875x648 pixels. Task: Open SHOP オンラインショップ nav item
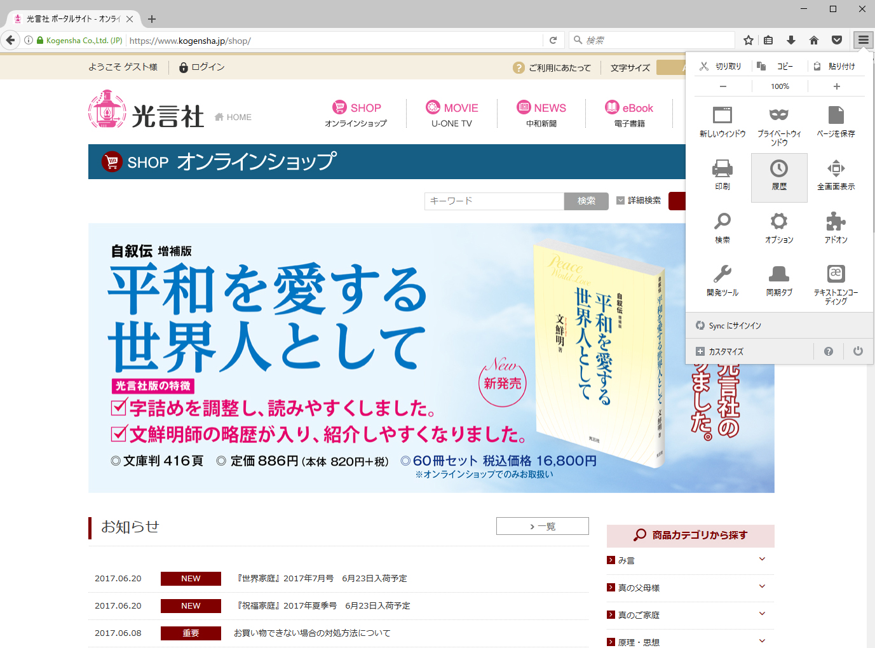tap(356, 114)
